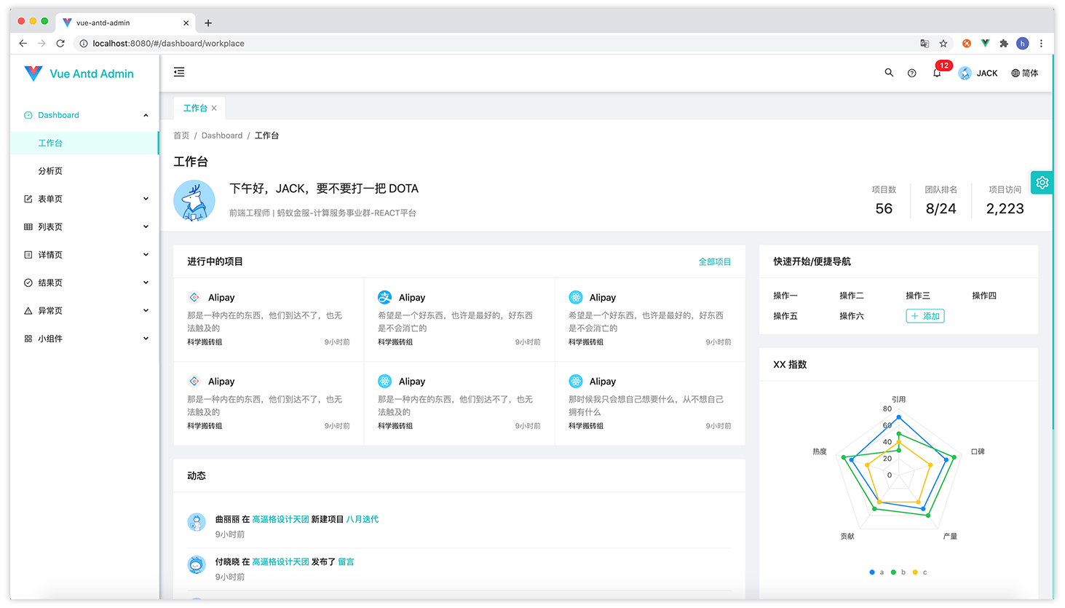Close the 工作台 tab
The width and height of the screenshot is (1065, 608).
click(214, 108)
